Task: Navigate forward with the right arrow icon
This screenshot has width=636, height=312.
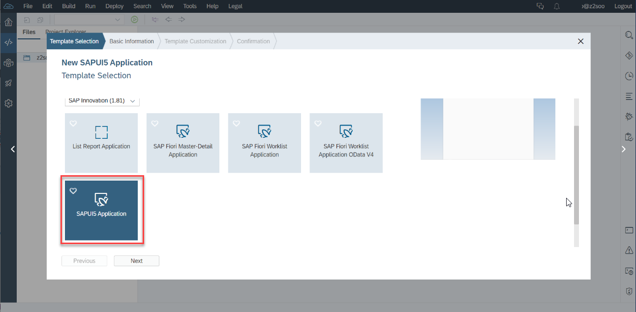Action: point(182,20)
